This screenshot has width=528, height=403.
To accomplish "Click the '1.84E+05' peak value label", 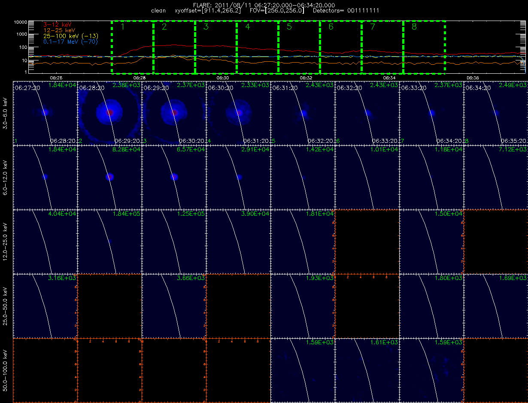I will coord(127,214).
